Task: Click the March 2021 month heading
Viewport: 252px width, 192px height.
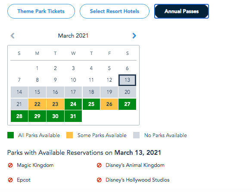Action: pos(73,35)
